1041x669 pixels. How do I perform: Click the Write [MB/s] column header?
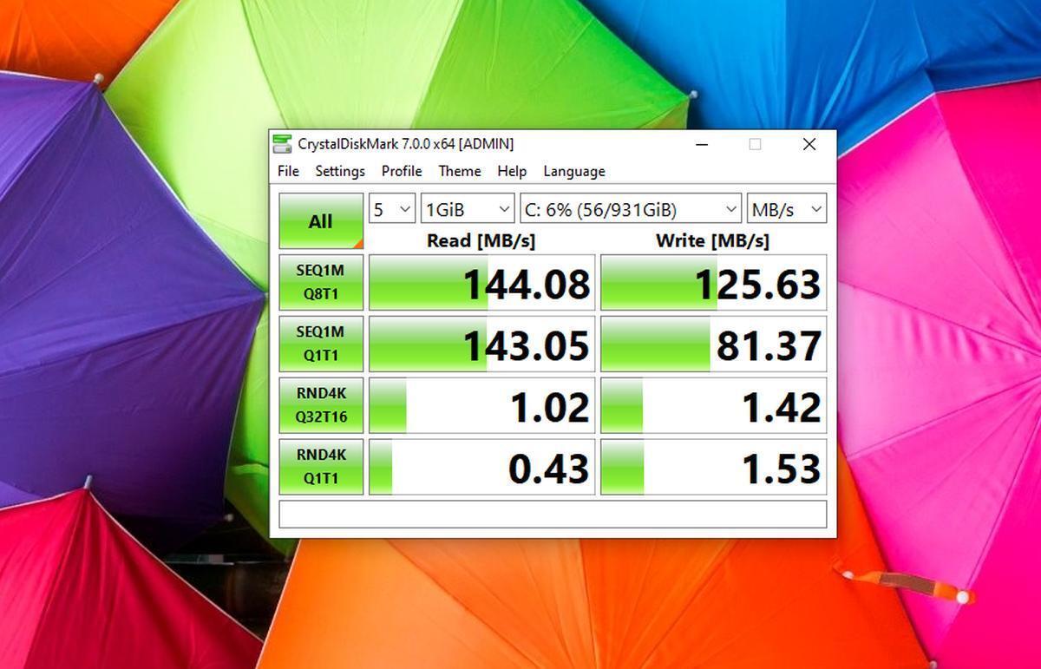tap(712, 240)
